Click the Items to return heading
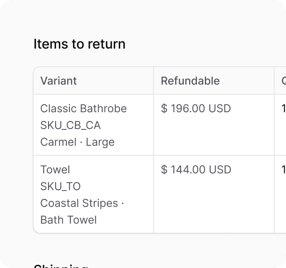The image size is (286, 268). coord(79,44)
